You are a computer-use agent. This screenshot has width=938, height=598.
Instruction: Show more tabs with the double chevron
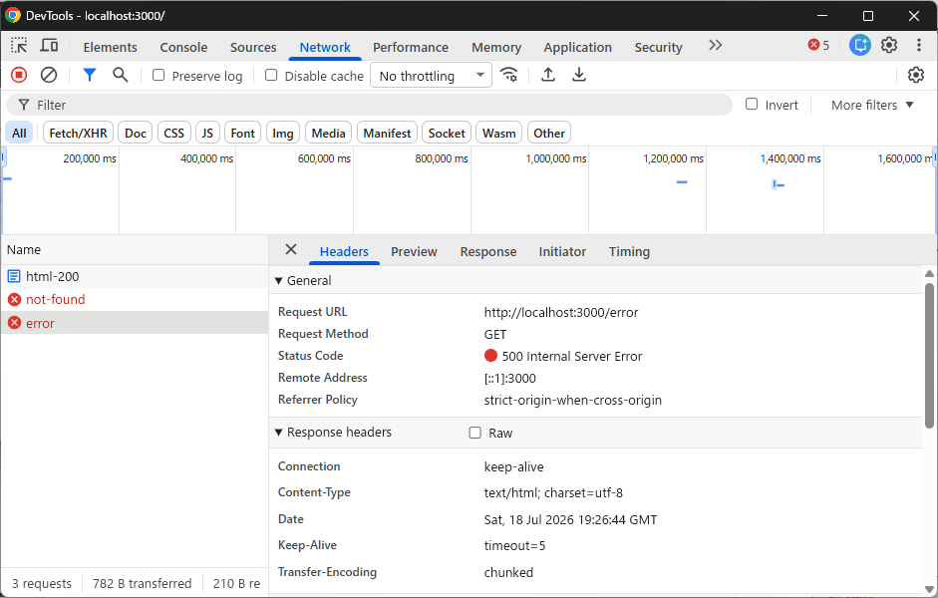[715, 46]
